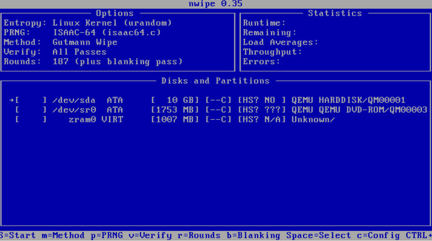Click the Load Averages: label

pos(280,42)
